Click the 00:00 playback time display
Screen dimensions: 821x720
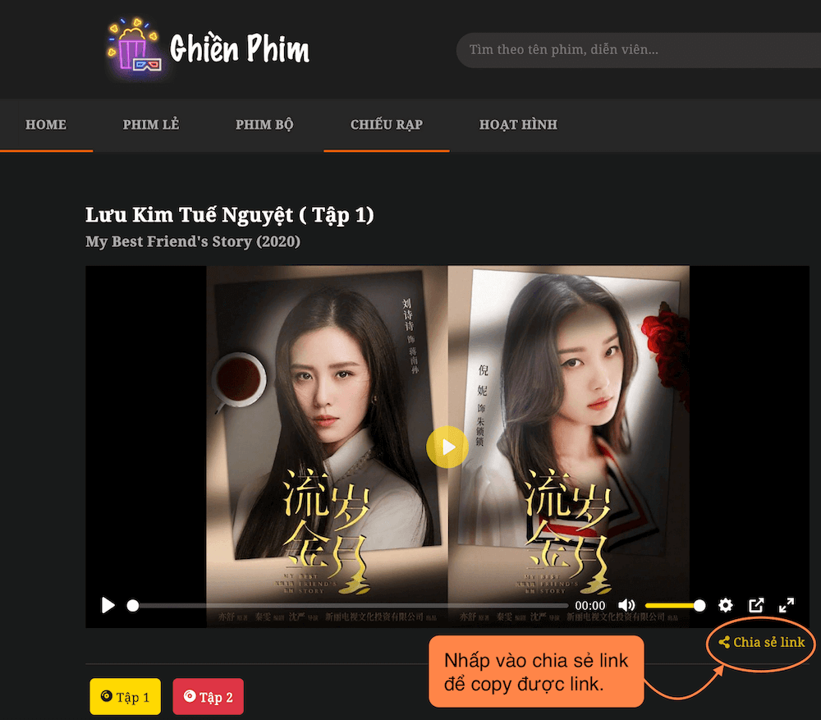click(589, 606)
